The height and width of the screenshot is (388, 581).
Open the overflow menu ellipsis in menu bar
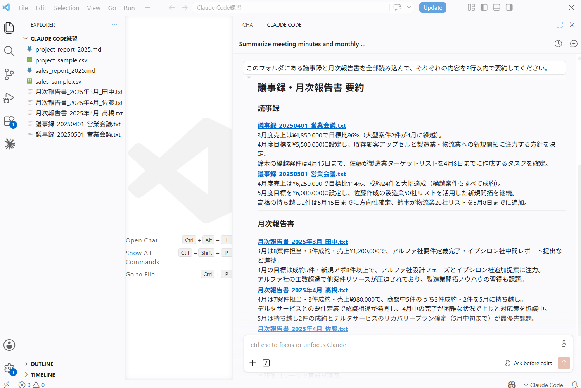[148, 8]
